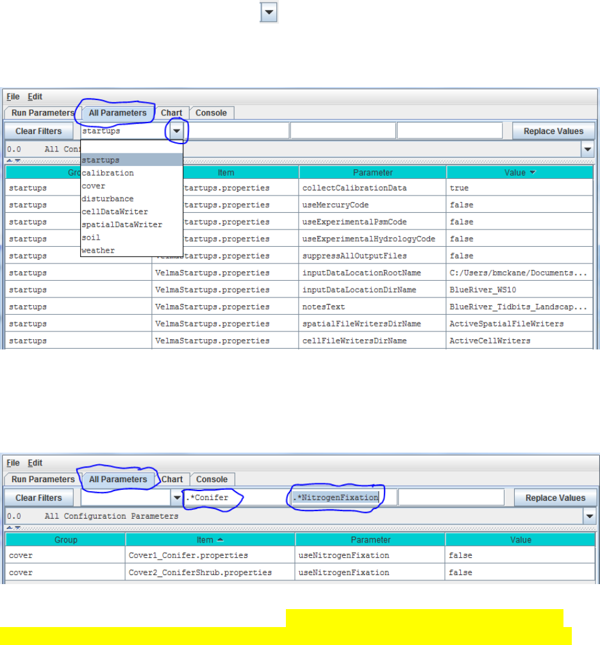Open the Console tab in the lower window
Image resolution: width=600 pixels, height=645 pixels.
point(212,479)
